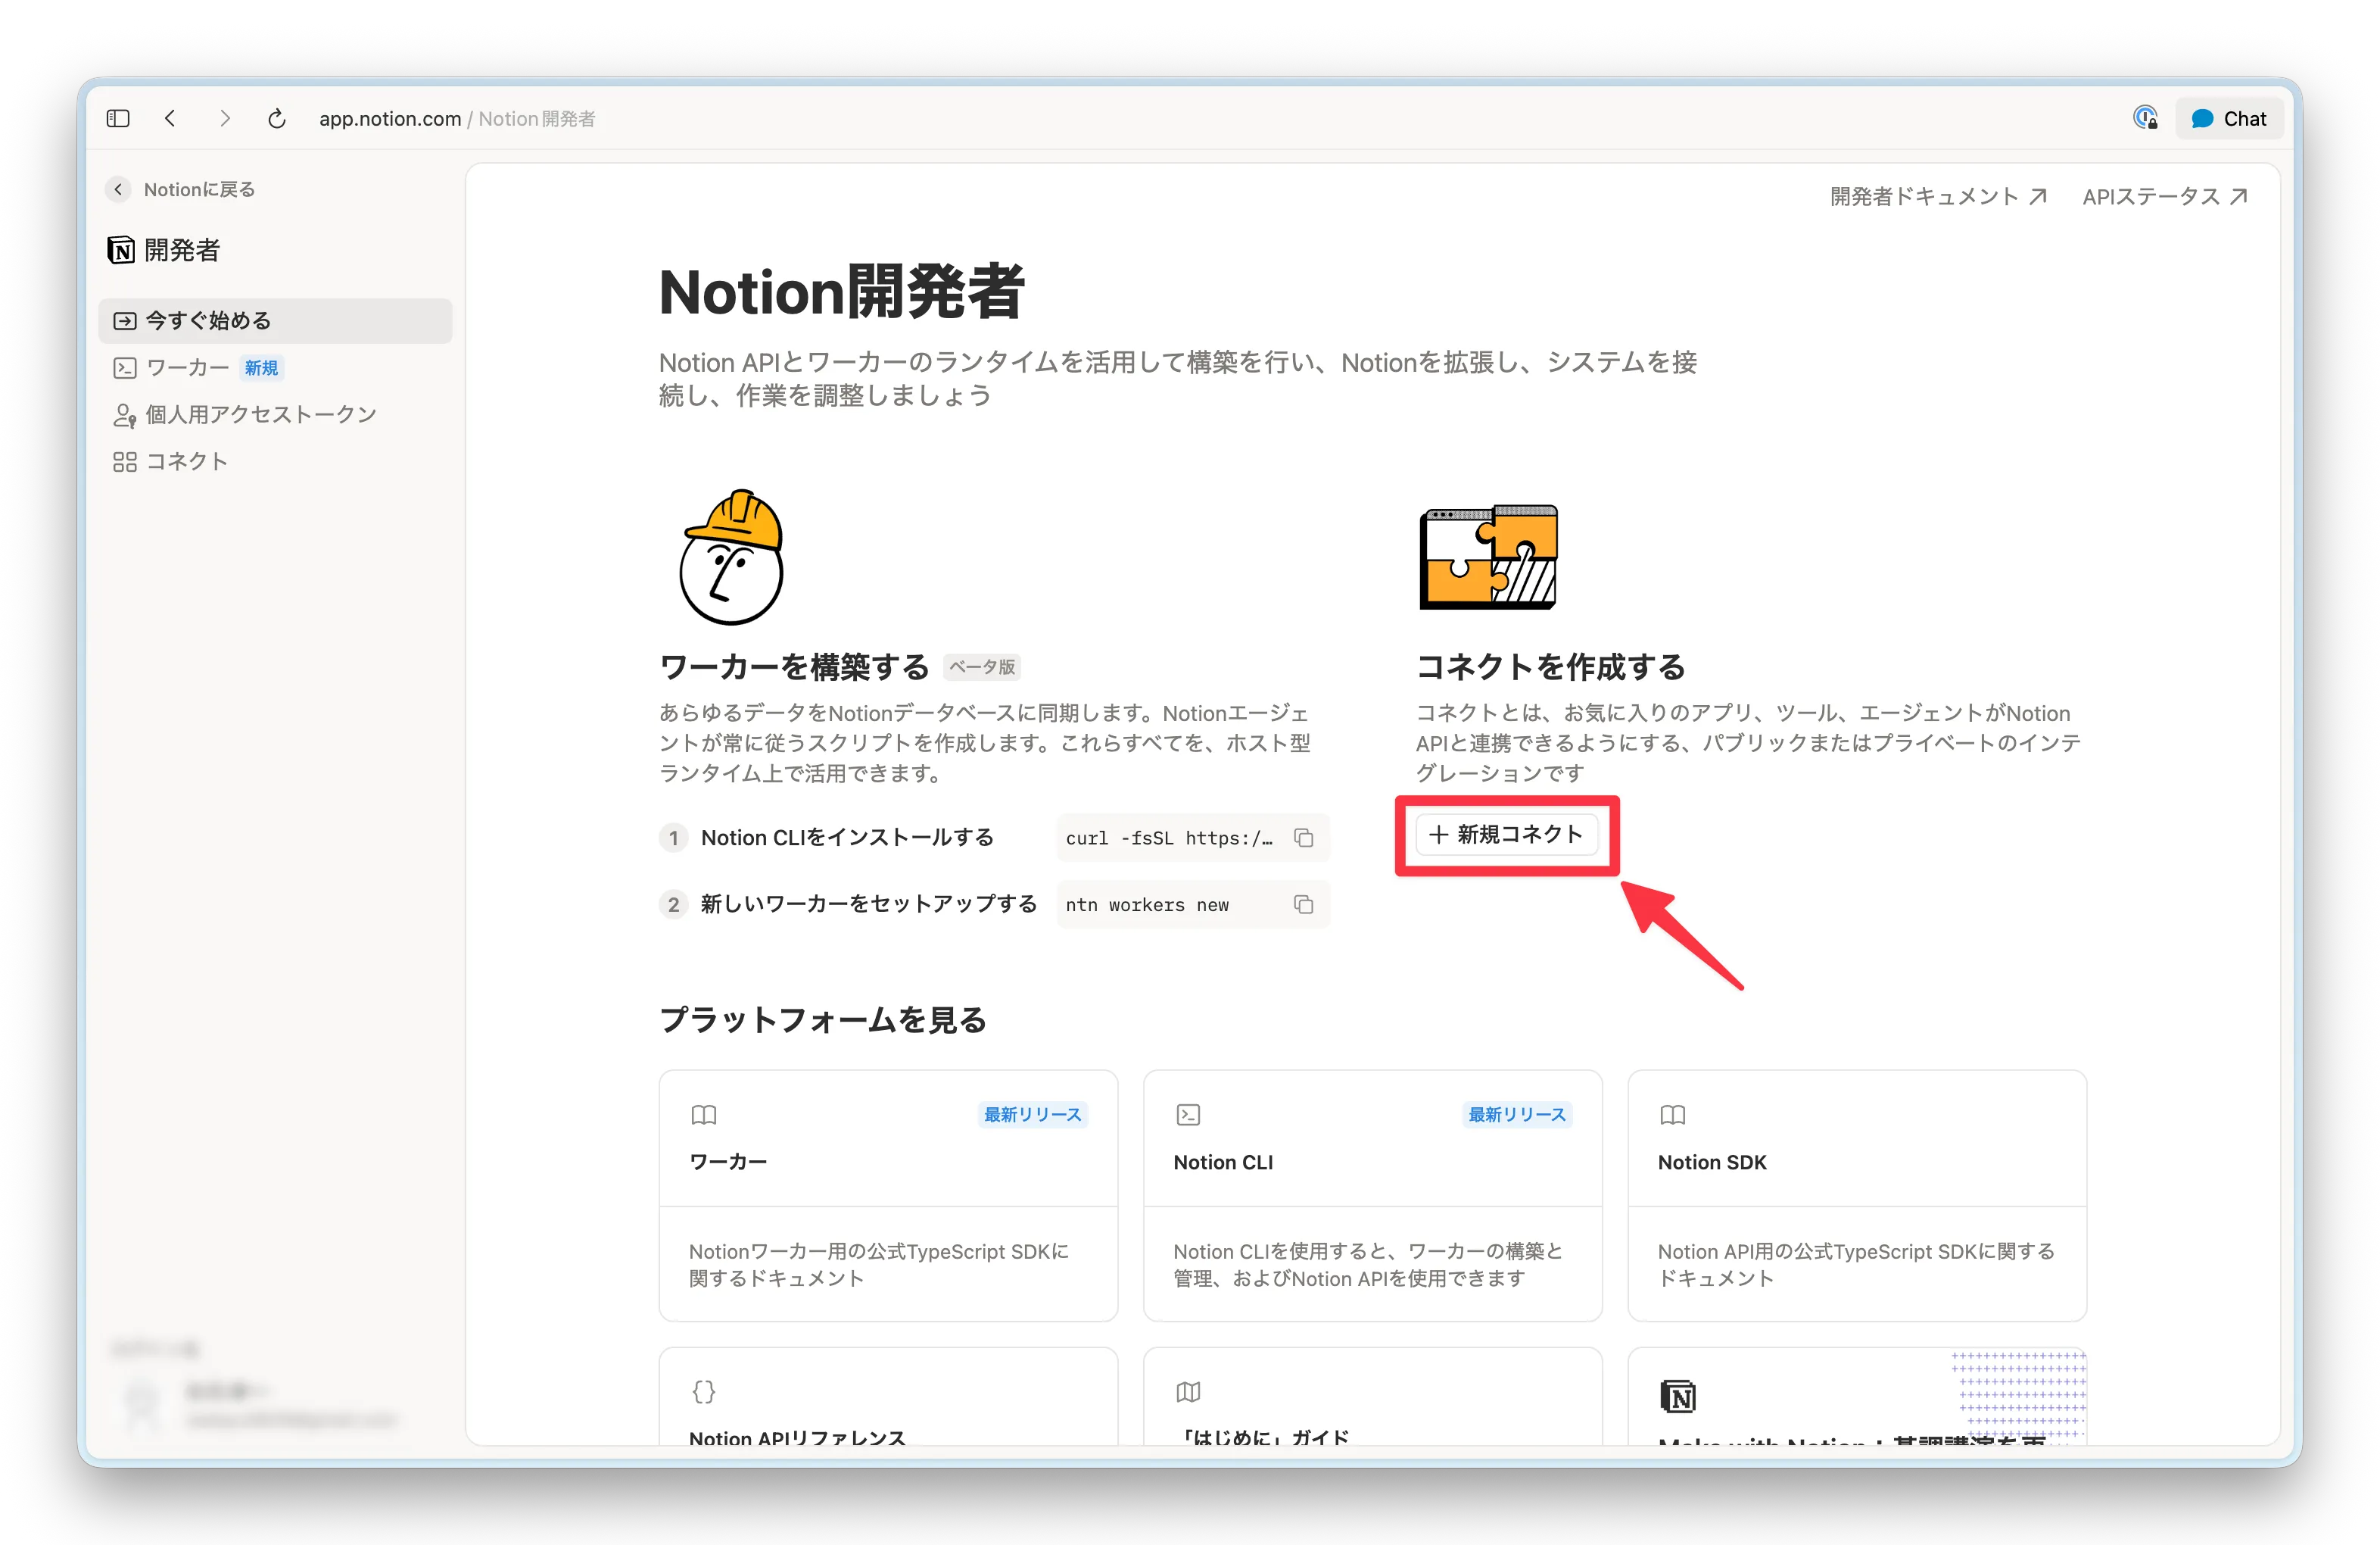Click the ntn workers new command field
This screenshot has height=1545, width=2380.
click(x=1192, y=904)
